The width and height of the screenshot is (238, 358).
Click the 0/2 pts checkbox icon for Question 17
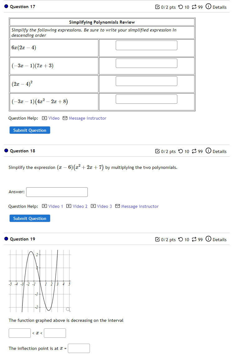157,7
